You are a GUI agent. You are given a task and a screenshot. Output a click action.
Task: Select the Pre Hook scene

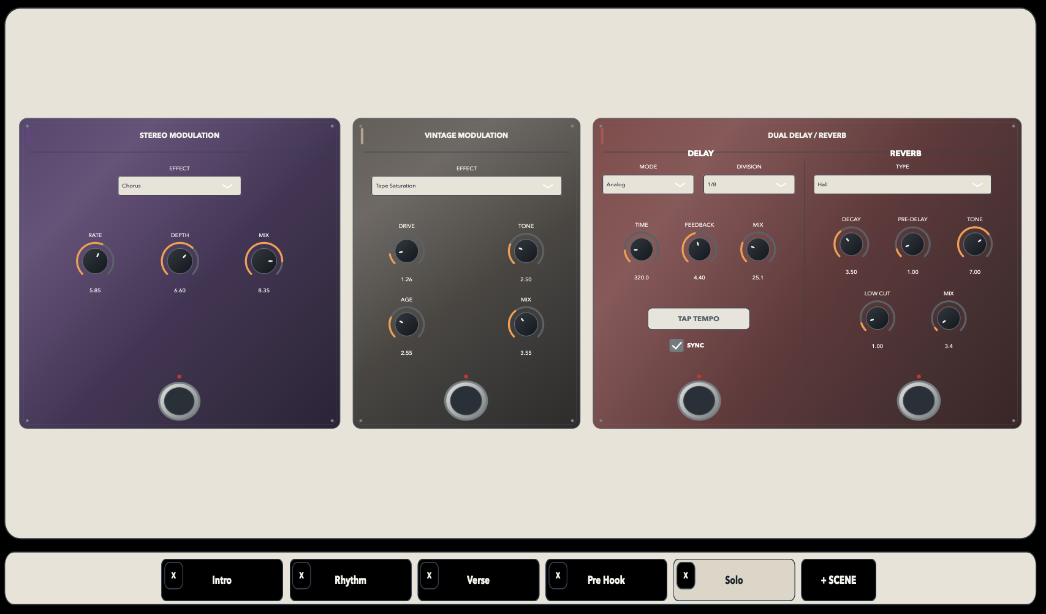point(606,580)
